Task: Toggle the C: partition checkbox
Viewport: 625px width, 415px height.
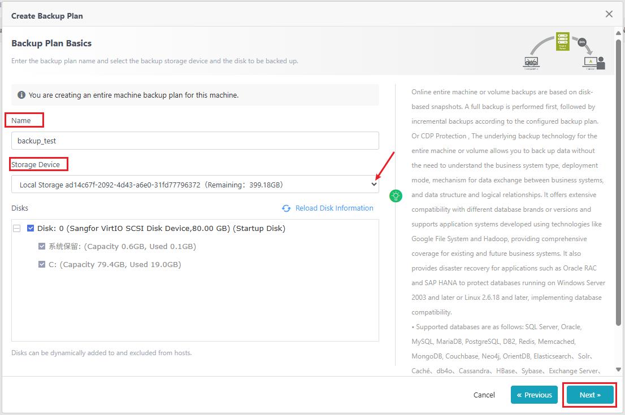Action: pyautogui.click(x=41, y=264)
